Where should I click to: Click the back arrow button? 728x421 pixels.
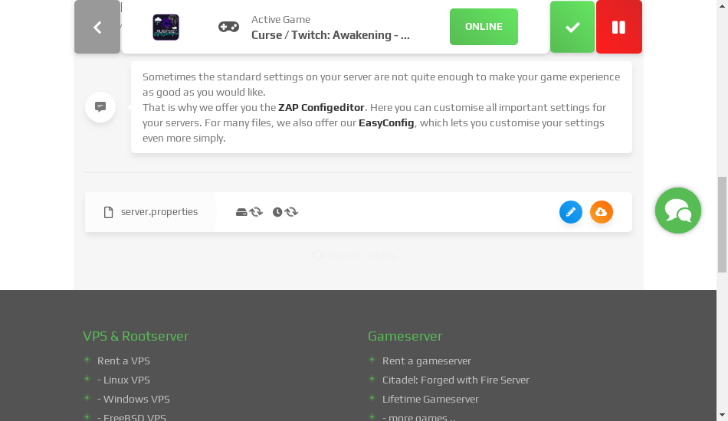click(97, 28)
